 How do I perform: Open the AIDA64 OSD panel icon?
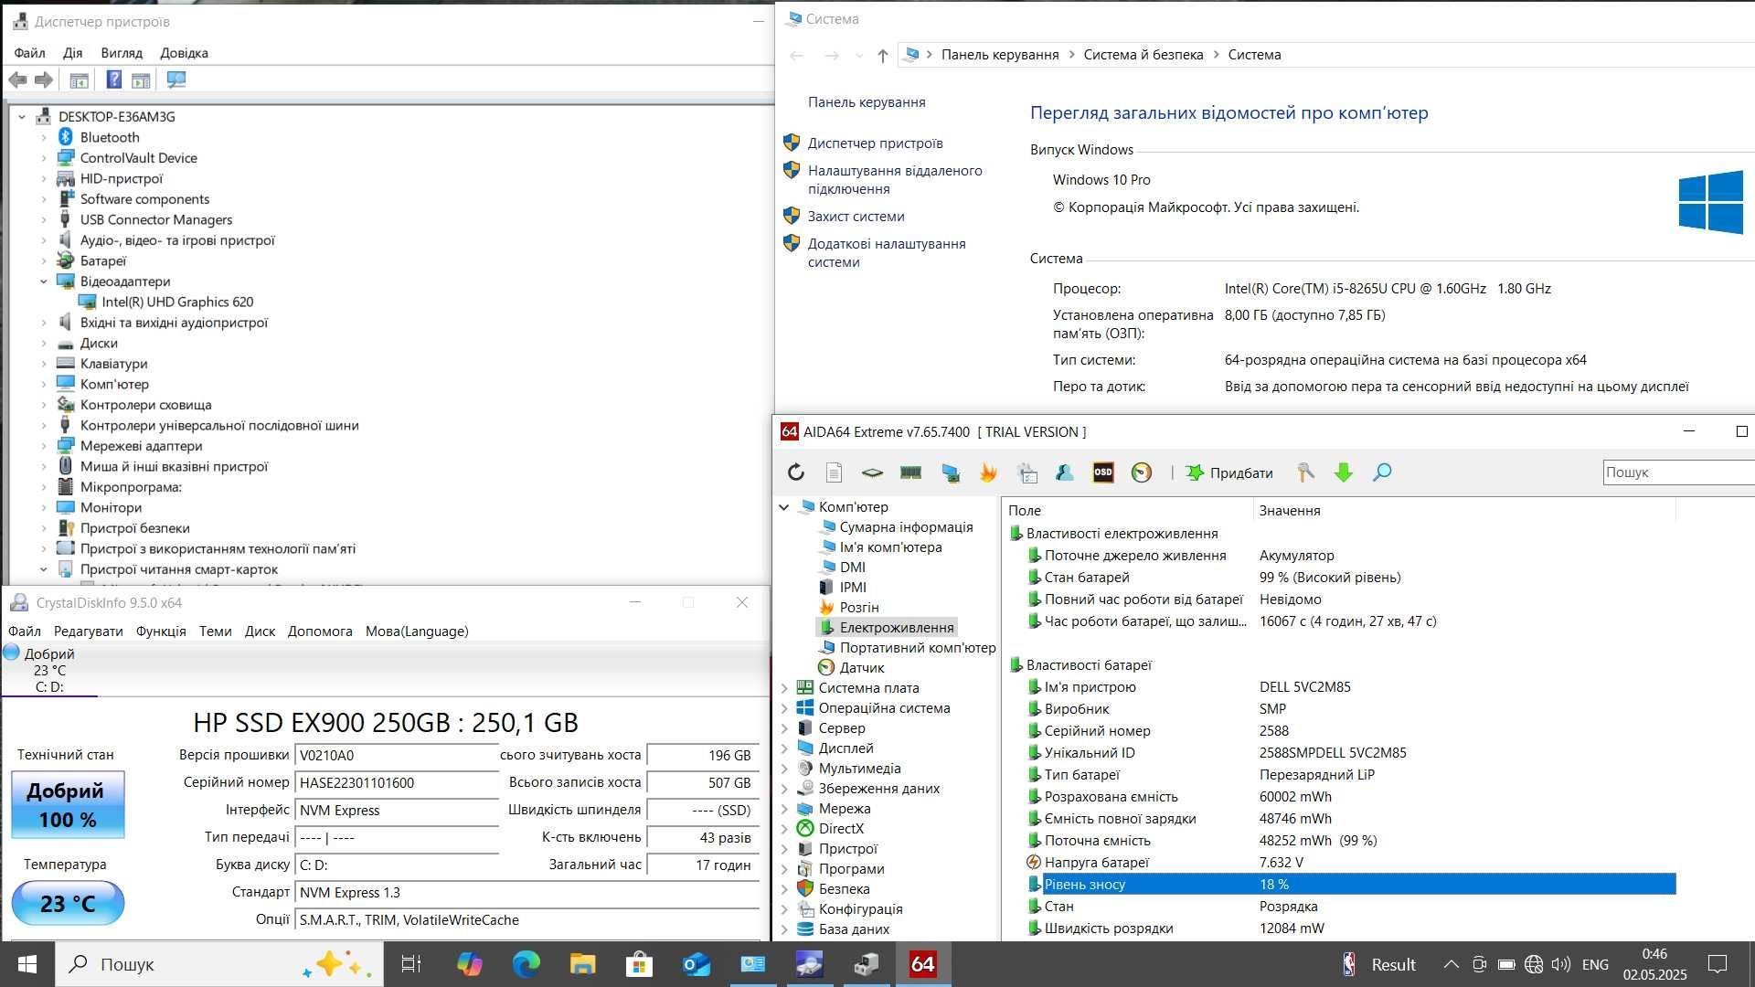pyautogui.click(x=1103, y=472)
